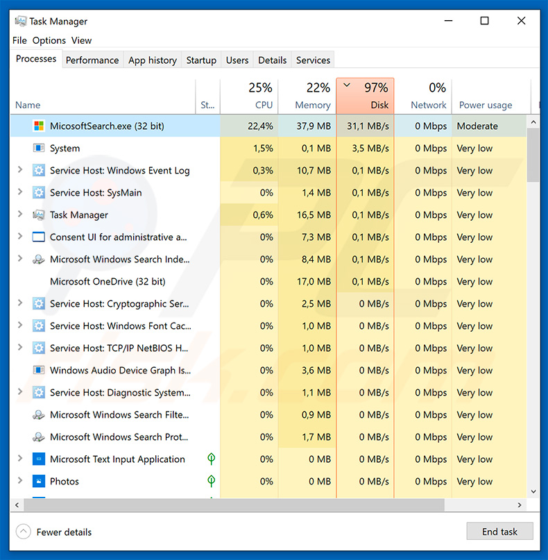
Task: Click the System process icon
Action: tap(39, 149)
